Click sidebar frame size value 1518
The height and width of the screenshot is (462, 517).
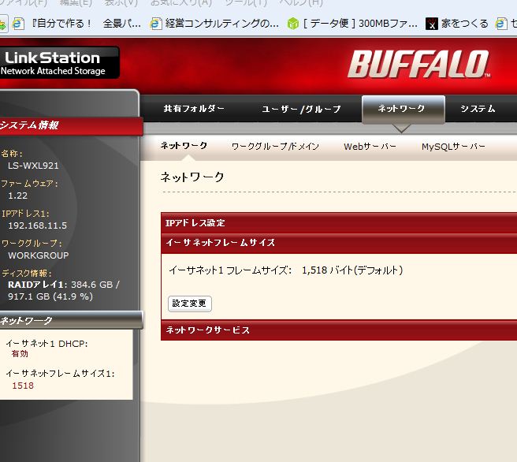(x=23, y=386)
